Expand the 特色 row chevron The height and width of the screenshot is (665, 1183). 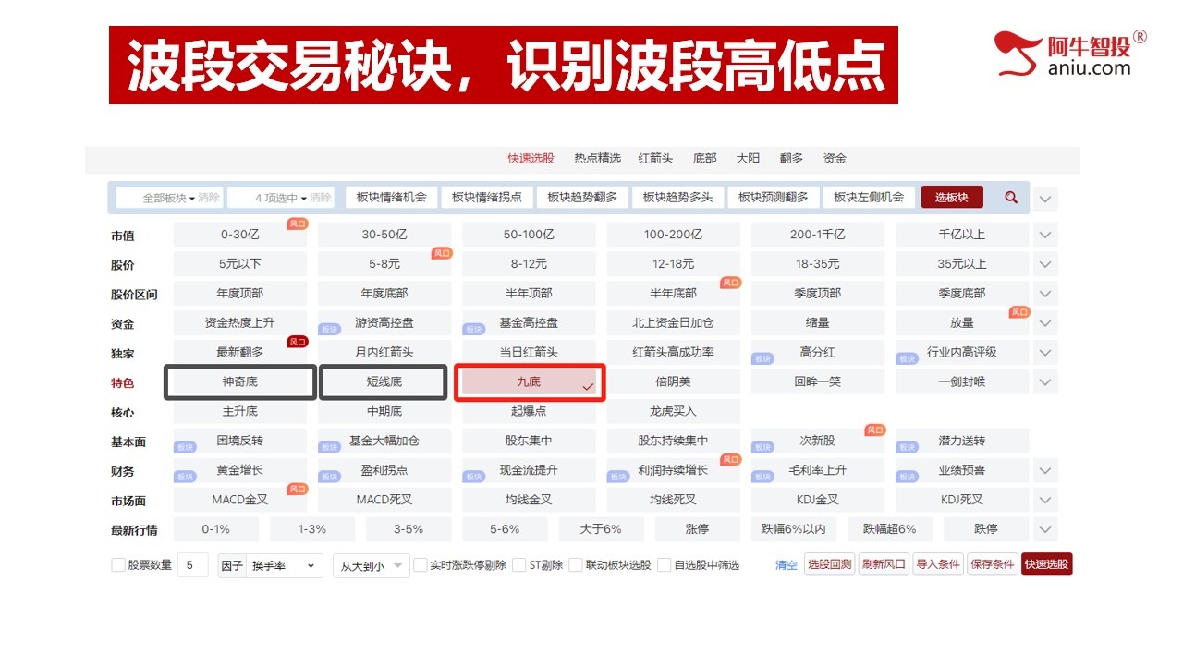tap(1045, 382)
